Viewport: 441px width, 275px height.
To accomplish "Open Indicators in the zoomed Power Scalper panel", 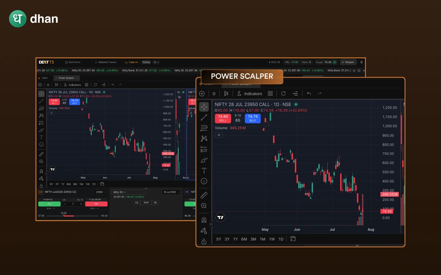I will point(250,94).
